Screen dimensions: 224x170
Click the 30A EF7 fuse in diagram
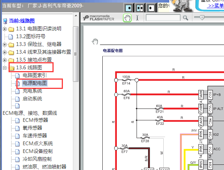pyautogui.click(x=124, y=149)
